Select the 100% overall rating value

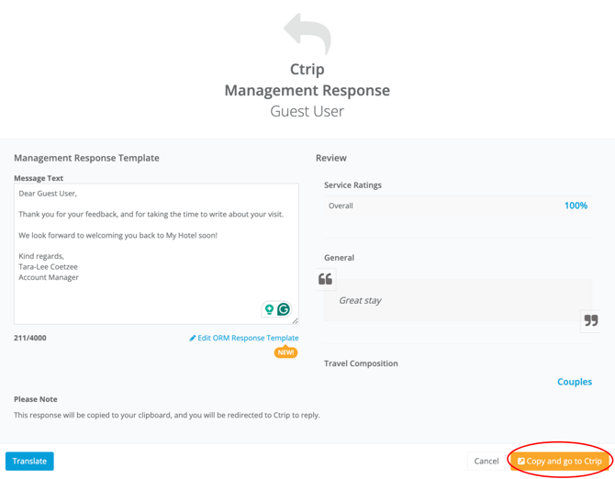pyautogui.click(x=576, y=206)
